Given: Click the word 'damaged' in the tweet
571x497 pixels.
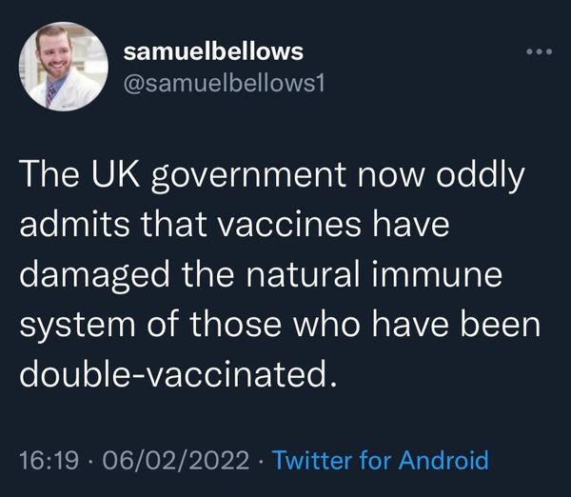Looking at the screenshot, I should (x=94, y=276).
